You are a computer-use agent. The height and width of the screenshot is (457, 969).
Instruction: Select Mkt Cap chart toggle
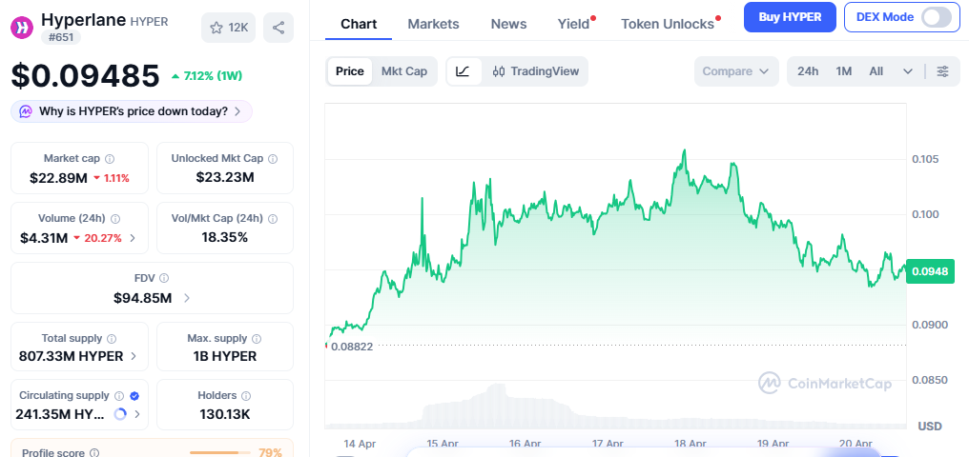tap(404, 71)
